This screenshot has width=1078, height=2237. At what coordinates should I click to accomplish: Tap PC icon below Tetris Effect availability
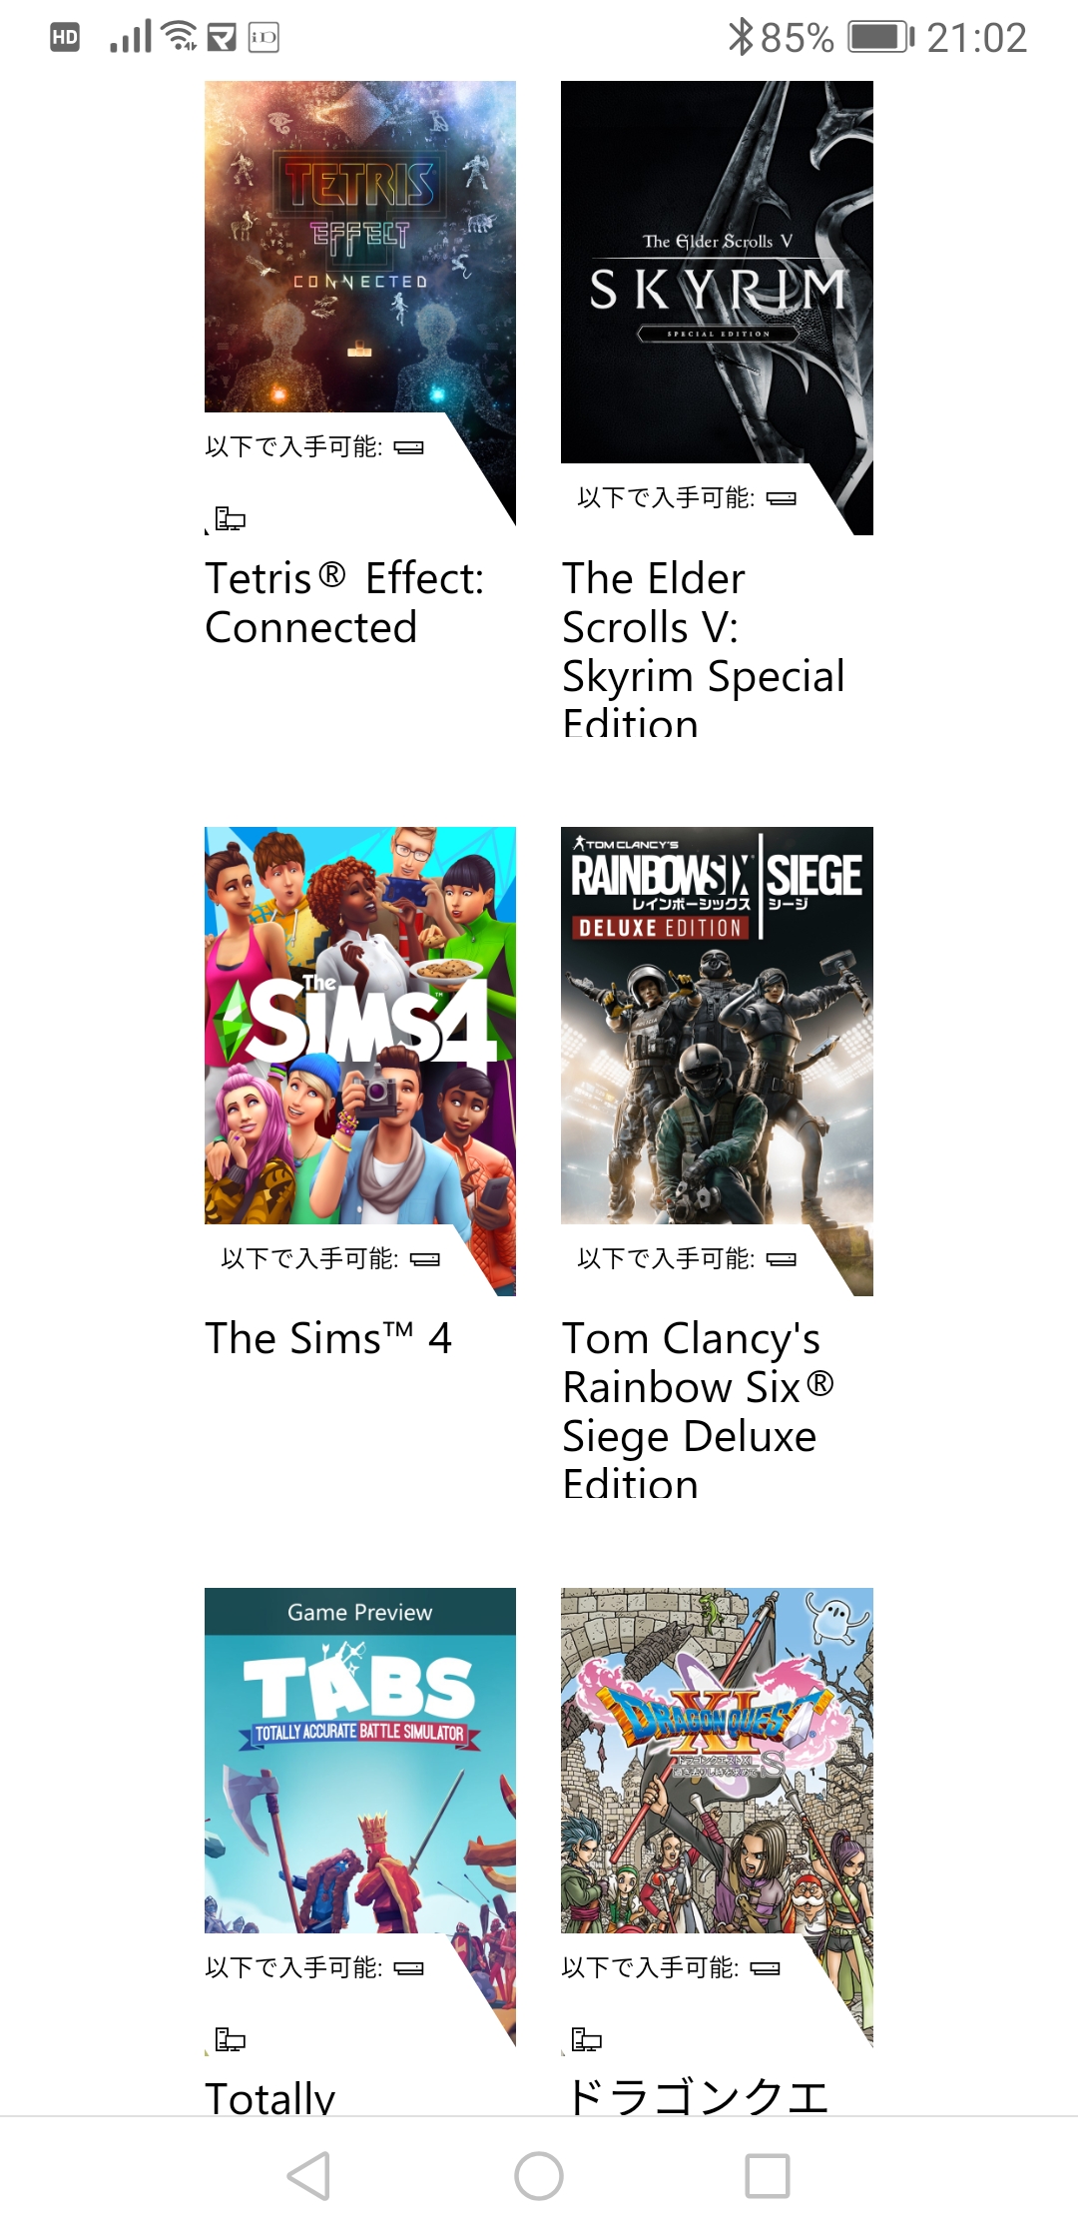(x=231, y=518)
